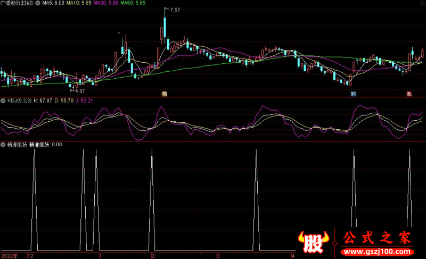Select the 广博股份(日线) stock title
This screenshot has width=426, height=259.
click(18, 3)
